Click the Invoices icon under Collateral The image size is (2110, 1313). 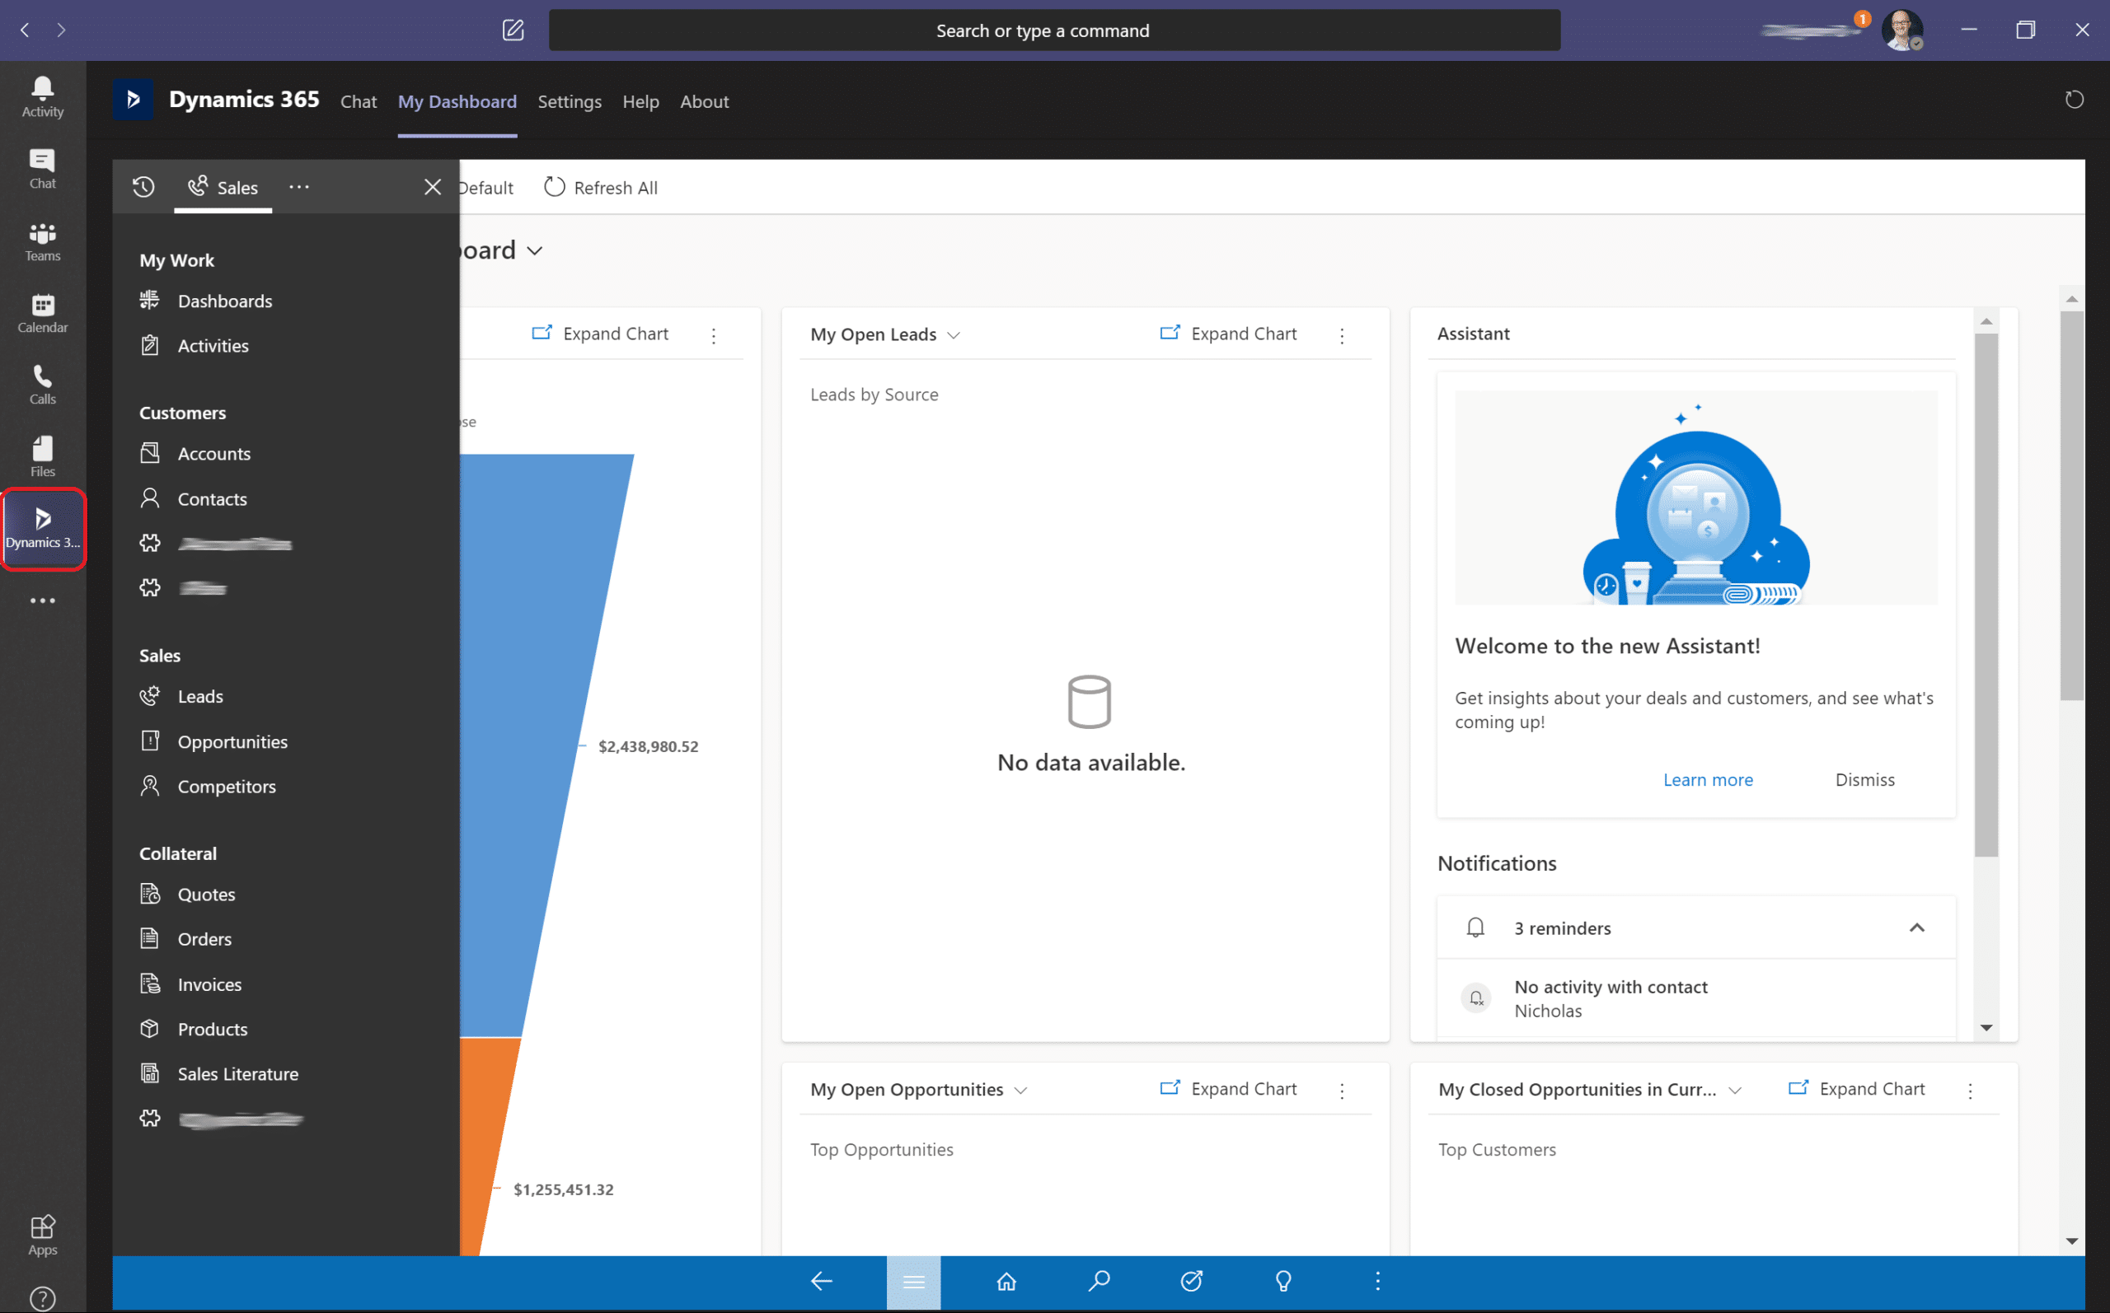click(x=148, y=984)
